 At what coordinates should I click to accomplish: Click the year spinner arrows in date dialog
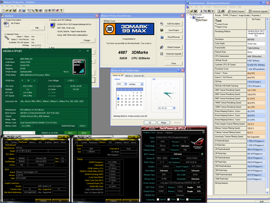[126, 84]
